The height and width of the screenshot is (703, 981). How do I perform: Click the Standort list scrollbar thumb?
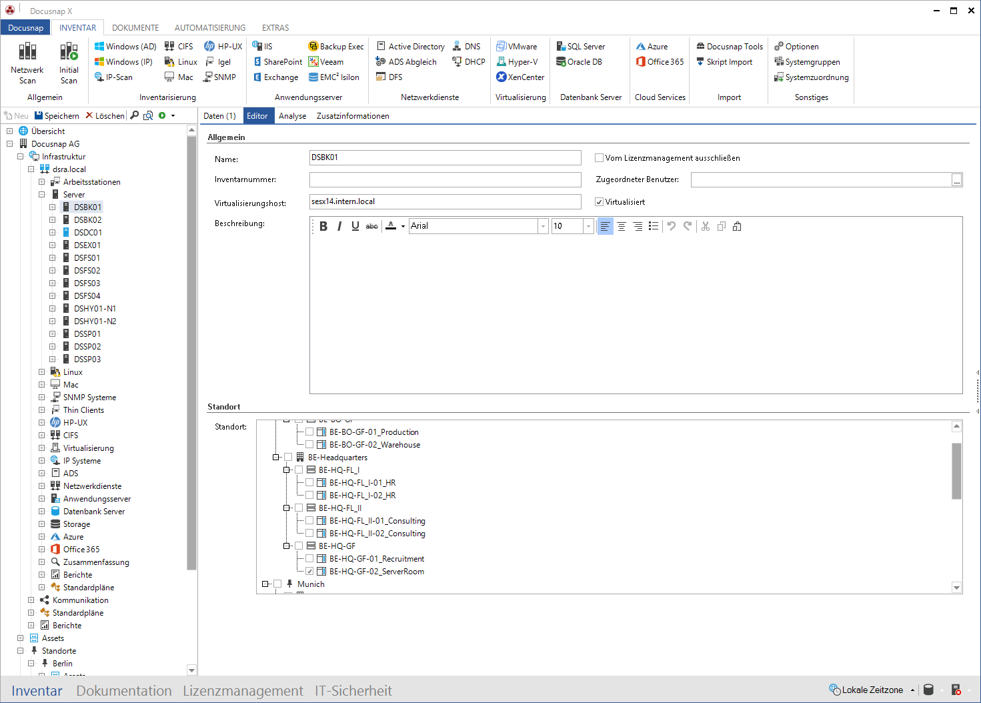[956, 471]
